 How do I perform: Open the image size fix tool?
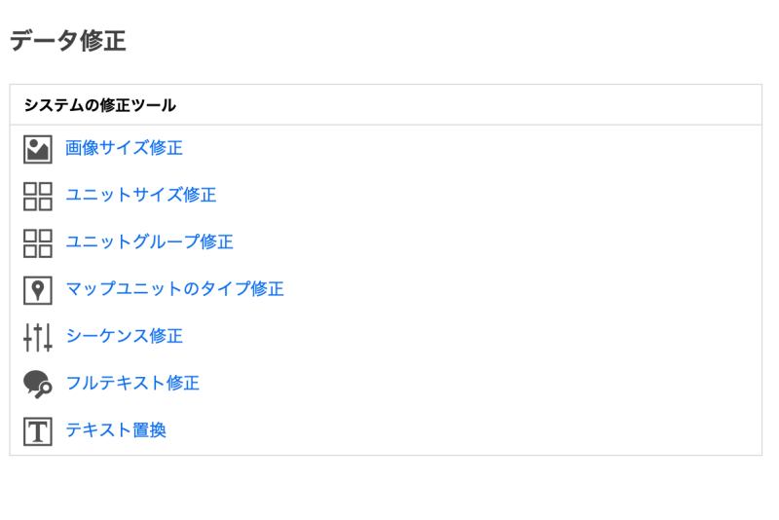pos(124,148)
